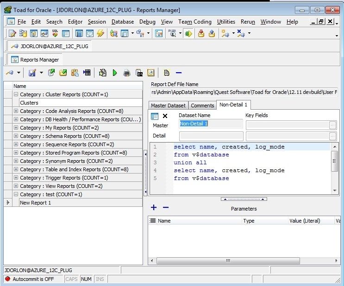Click the parameters horizontal scrollbar thumb
Viewport: 344px width, 286px height.
[228, 261]
